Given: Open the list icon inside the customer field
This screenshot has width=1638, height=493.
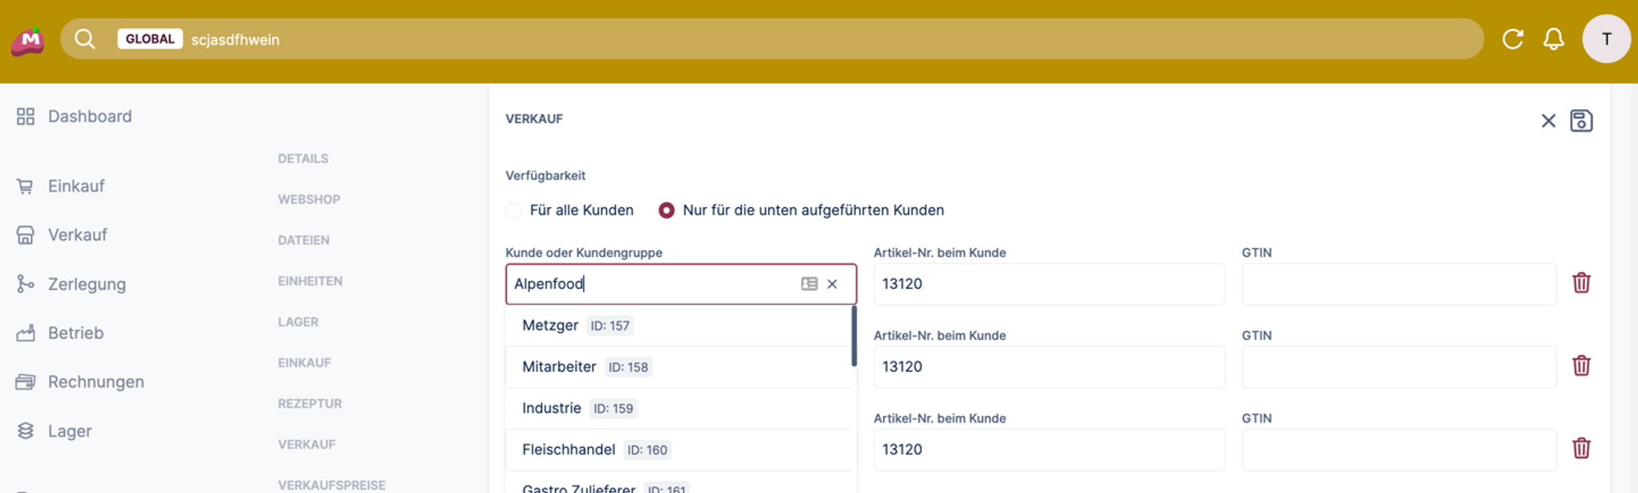Looking at the screenshot, I should pyautogui.click(x=809, y=284).
